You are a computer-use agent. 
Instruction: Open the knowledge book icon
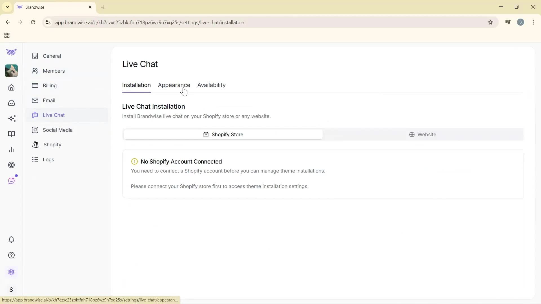(x=11, y=134)
